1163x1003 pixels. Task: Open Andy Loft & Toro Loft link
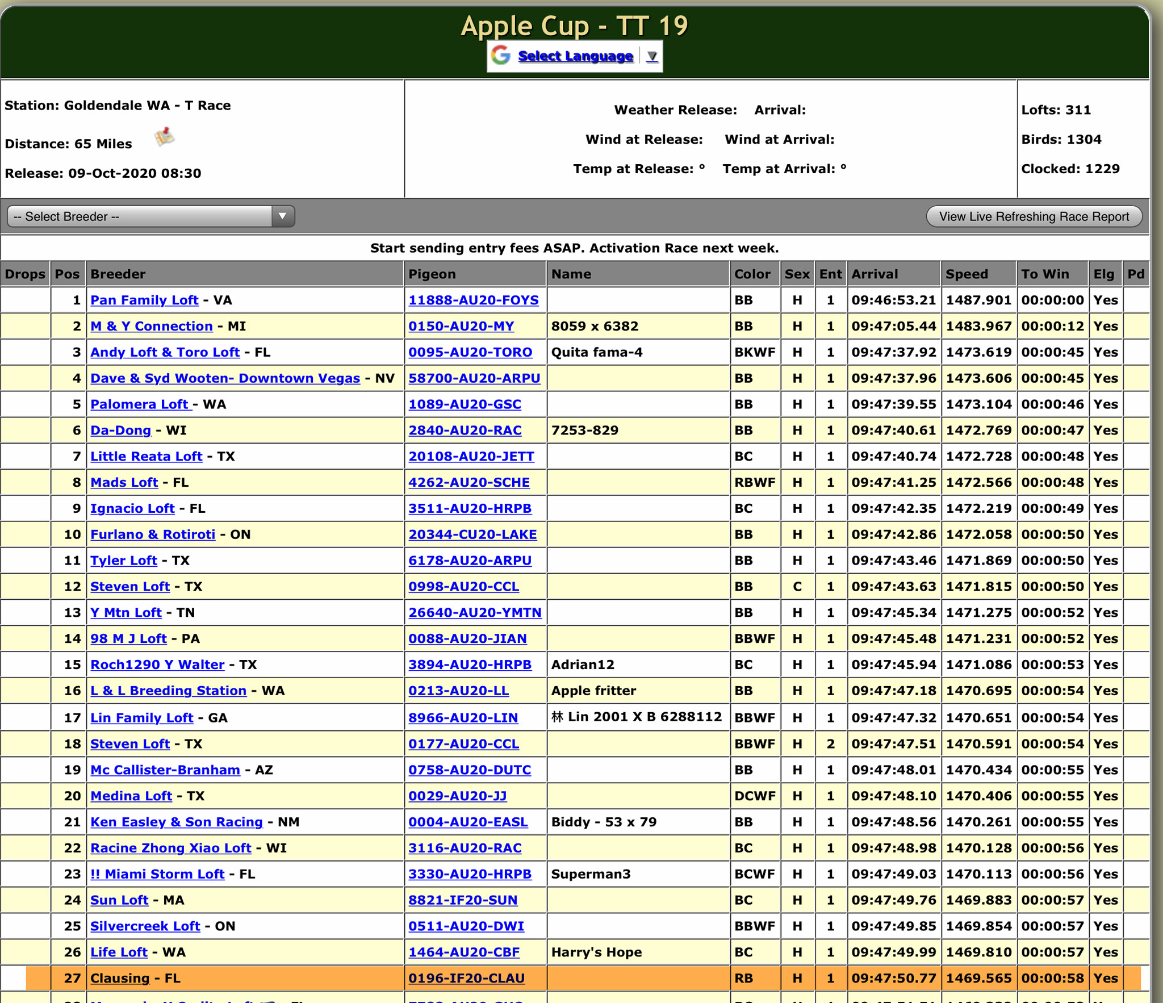coord(165,353)
